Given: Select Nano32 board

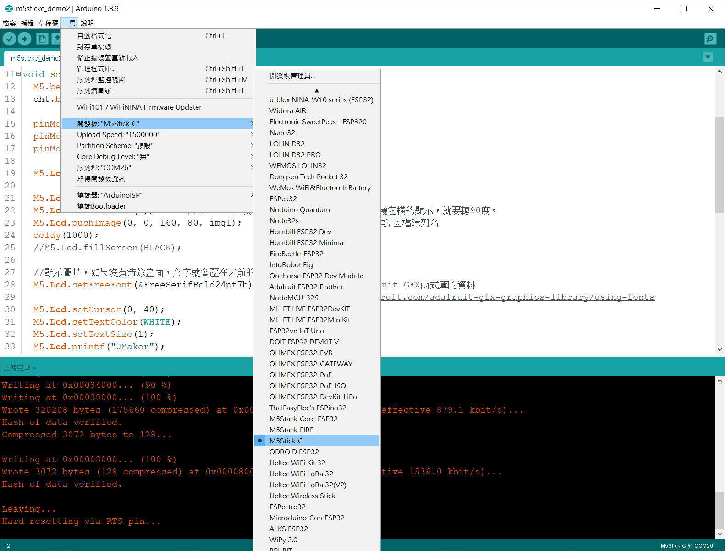Looking at the screenshot, I should (x=317, y=132).
